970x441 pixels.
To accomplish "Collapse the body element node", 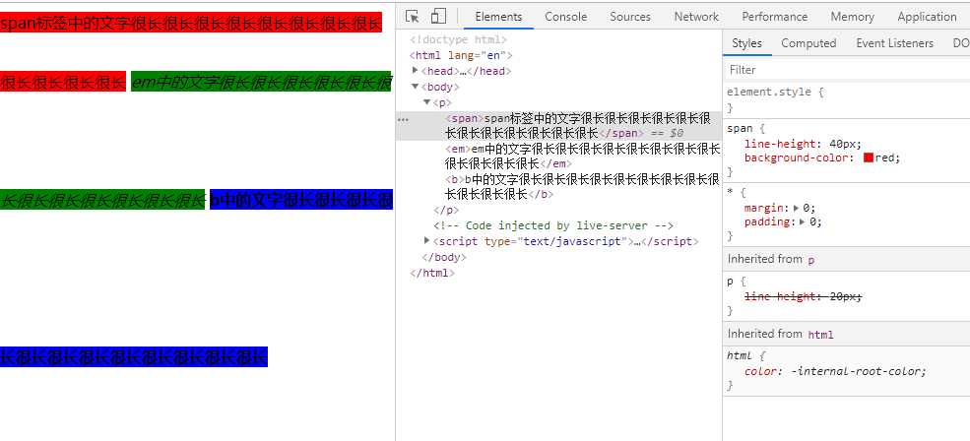I will click(x=416, y=87).
